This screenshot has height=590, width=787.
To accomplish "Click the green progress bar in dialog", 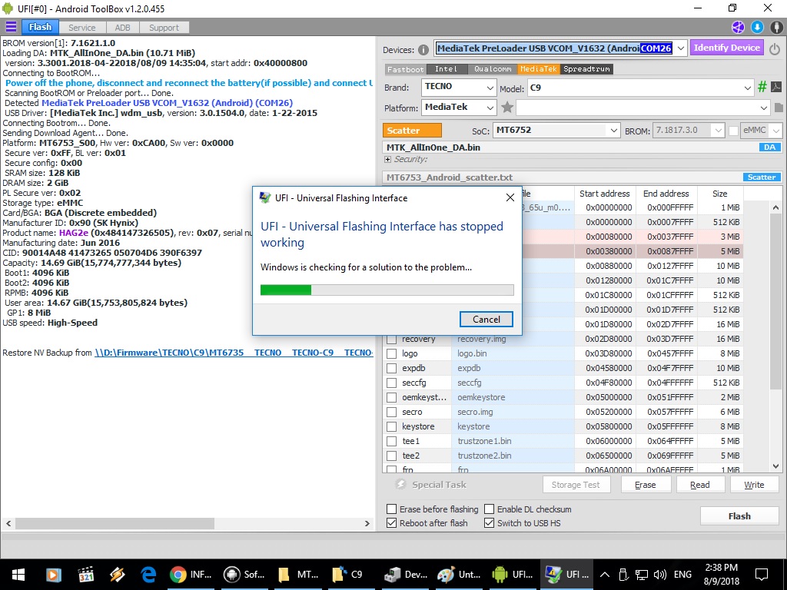I will [286, 290].
